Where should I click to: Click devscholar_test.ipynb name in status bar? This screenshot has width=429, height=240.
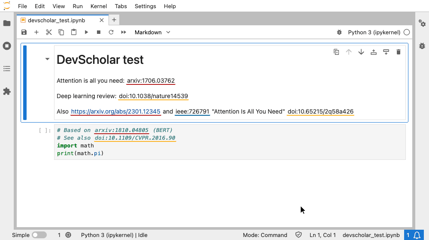tap(371, 235)
